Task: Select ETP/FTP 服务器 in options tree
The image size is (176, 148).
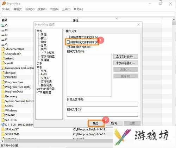Action: [x=45, y=89]
